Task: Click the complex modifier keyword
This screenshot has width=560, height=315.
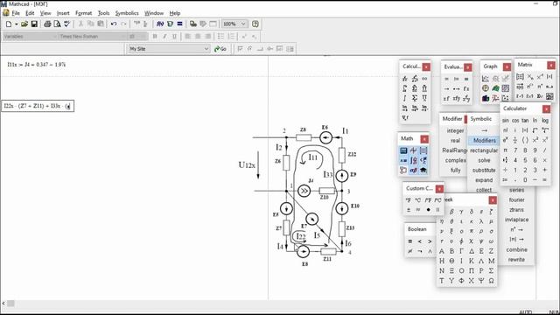Action: 455,160
